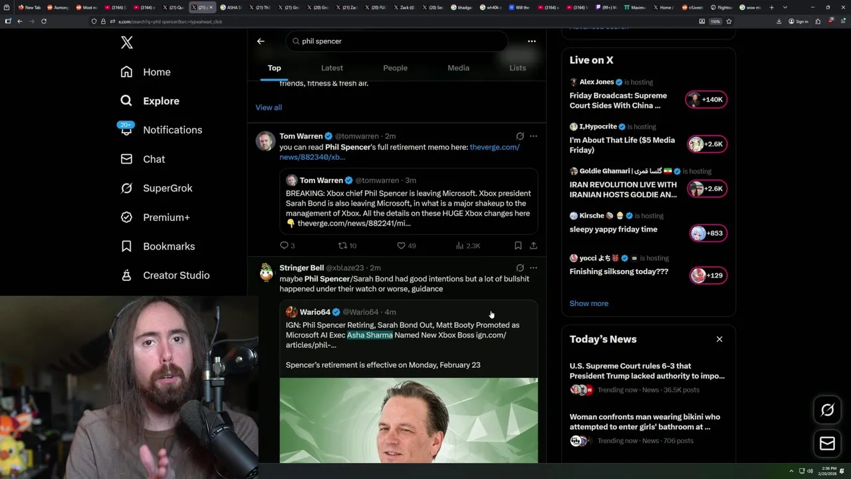Click Grok icon on Tom Warren's post
The width and height of the screenshot is (851, 479).
(520, 136)
